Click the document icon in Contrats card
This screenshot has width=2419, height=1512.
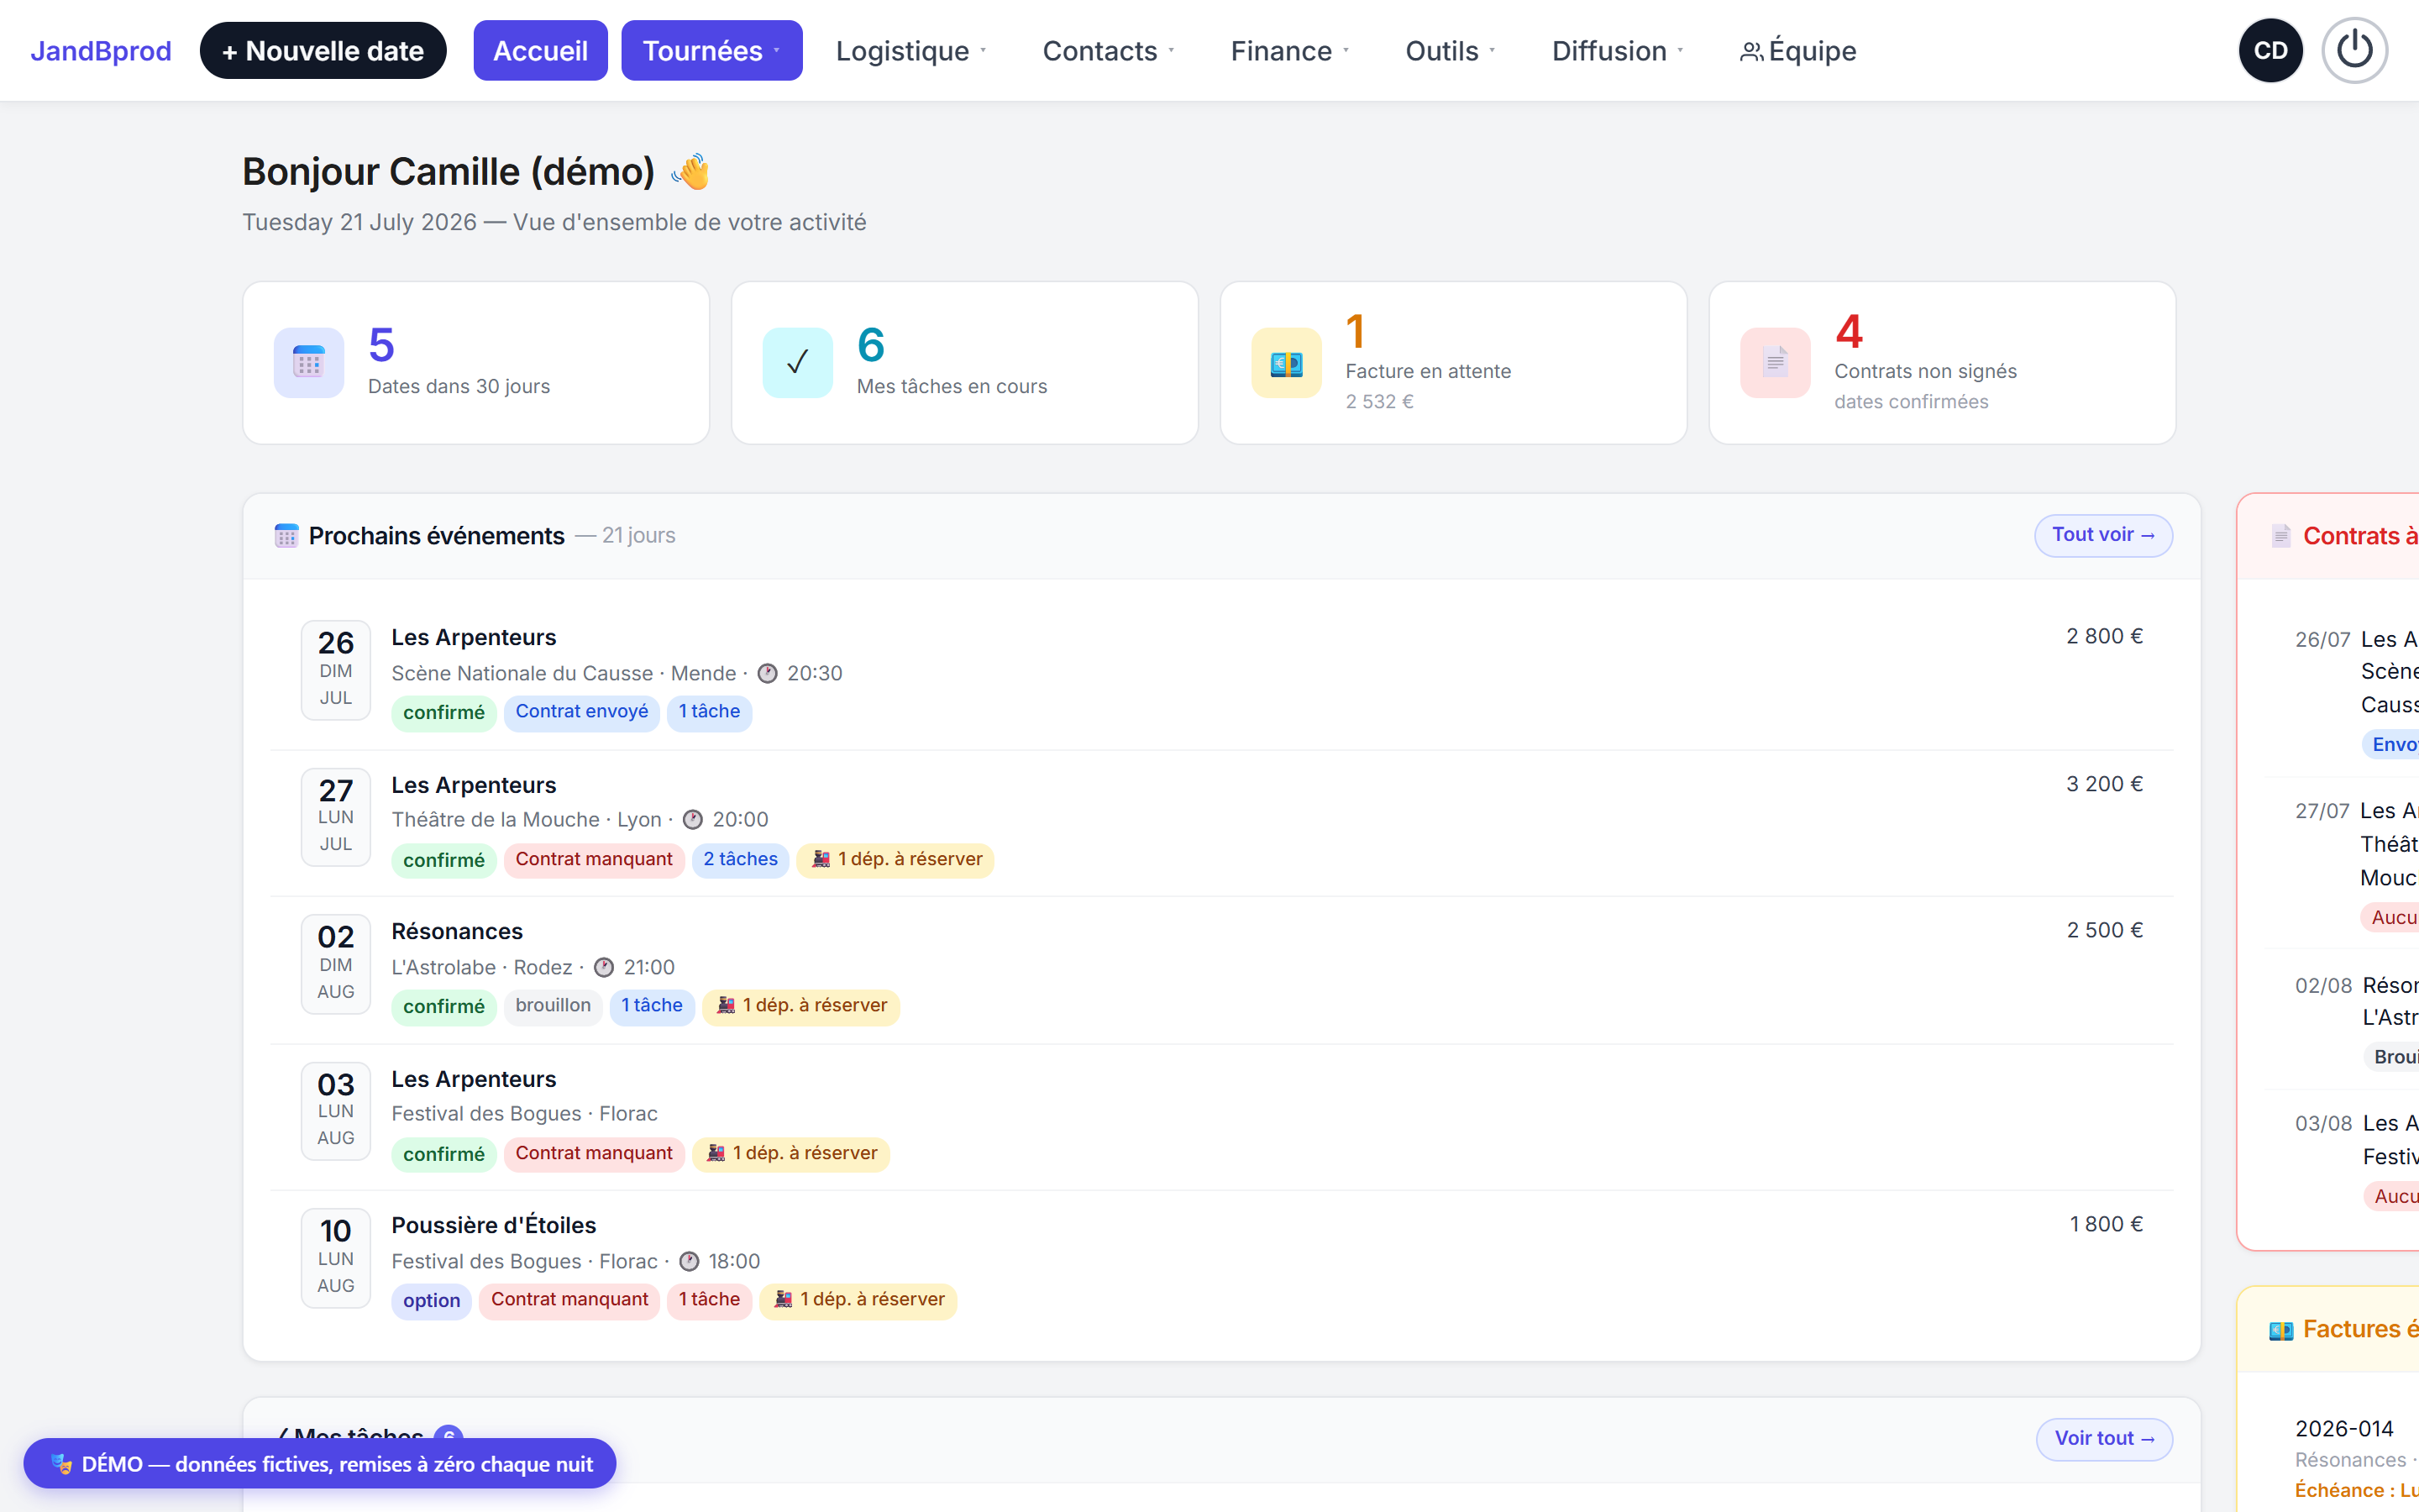(1776, 362)
